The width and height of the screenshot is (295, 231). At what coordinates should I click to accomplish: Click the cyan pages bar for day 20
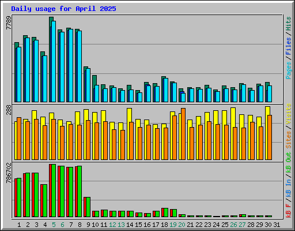183,98
